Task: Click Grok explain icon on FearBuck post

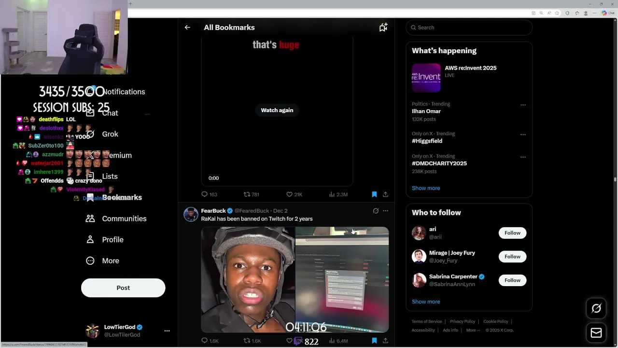Action: pyautogui.click(x=376, y=211)
